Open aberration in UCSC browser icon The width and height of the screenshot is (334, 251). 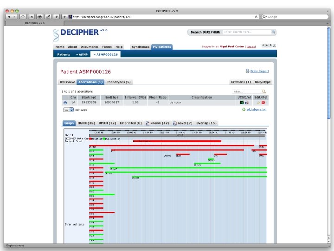(242, 102)
